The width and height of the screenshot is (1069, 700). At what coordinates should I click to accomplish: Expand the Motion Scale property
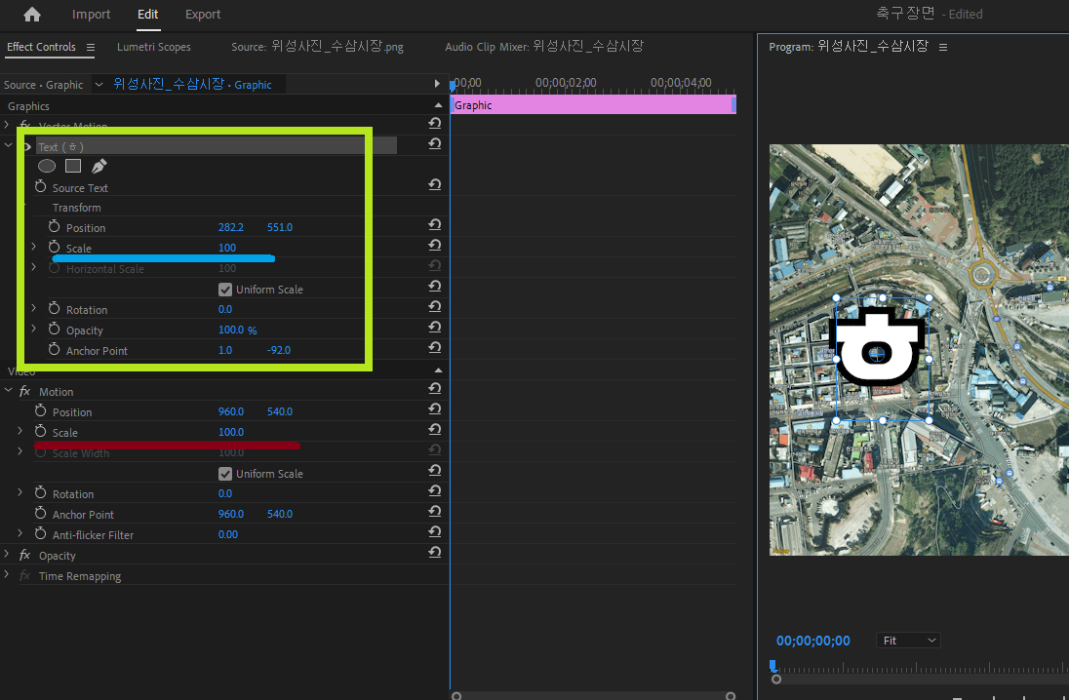click(x=20, y=431)
